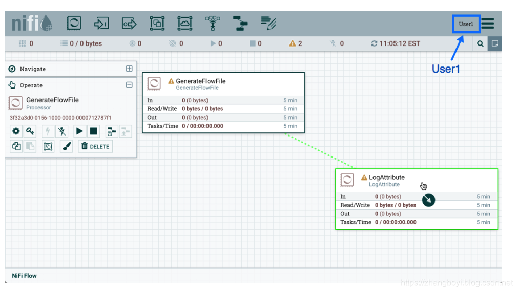Click the Paste icon in Operate panel
518x292 pixels.
(x=30, y=146)
